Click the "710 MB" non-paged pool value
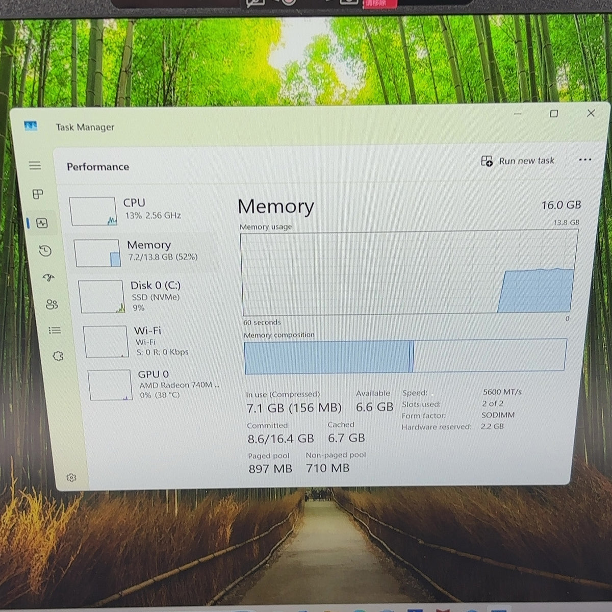 coord(328,468)
